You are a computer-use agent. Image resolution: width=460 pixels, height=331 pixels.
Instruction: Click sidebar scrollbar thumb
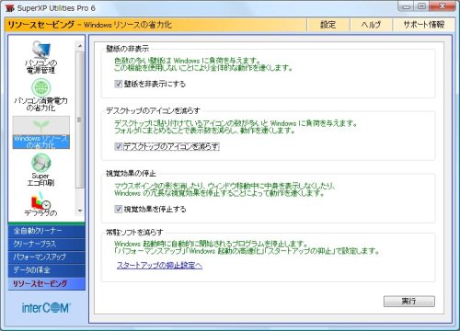(80, 120)
